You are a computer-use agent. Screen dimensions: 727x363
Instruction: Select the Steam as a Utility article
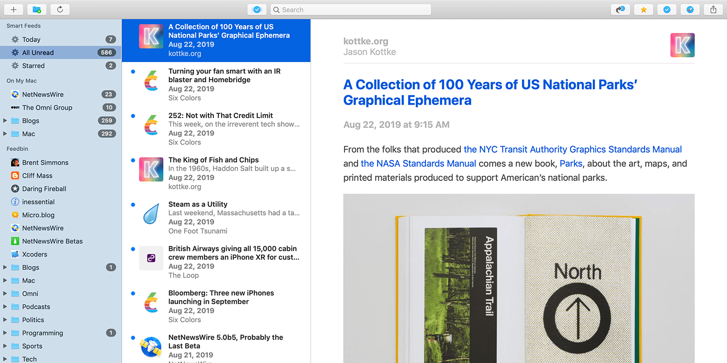pyautogui.click(x=198, y=204)
